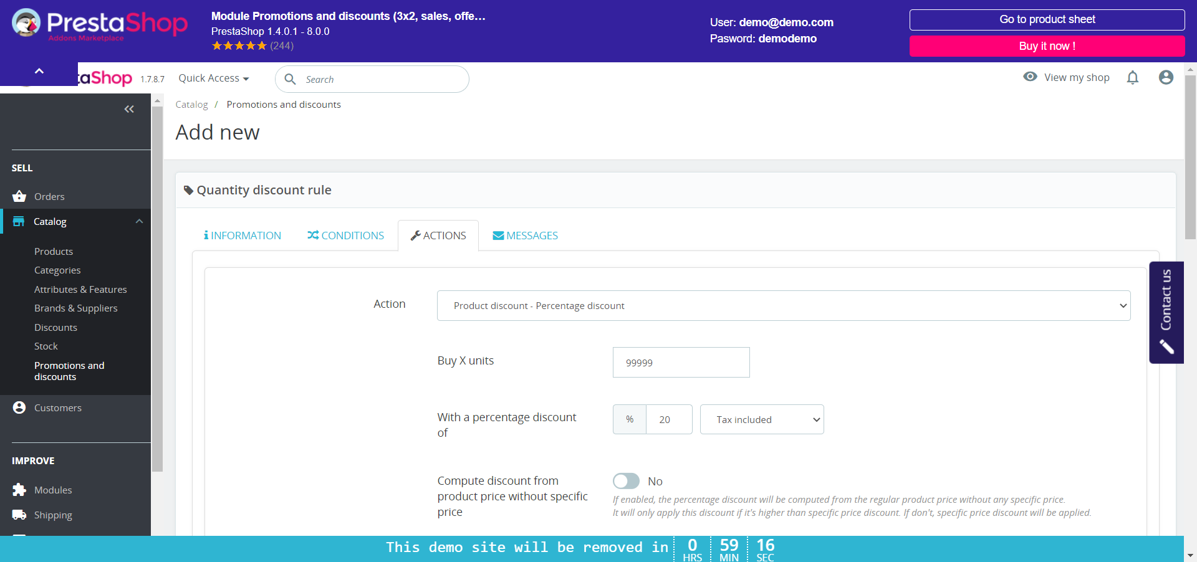Click the search magnifier icon
This screenshot has width=1197, height=562.
point(290,79)
